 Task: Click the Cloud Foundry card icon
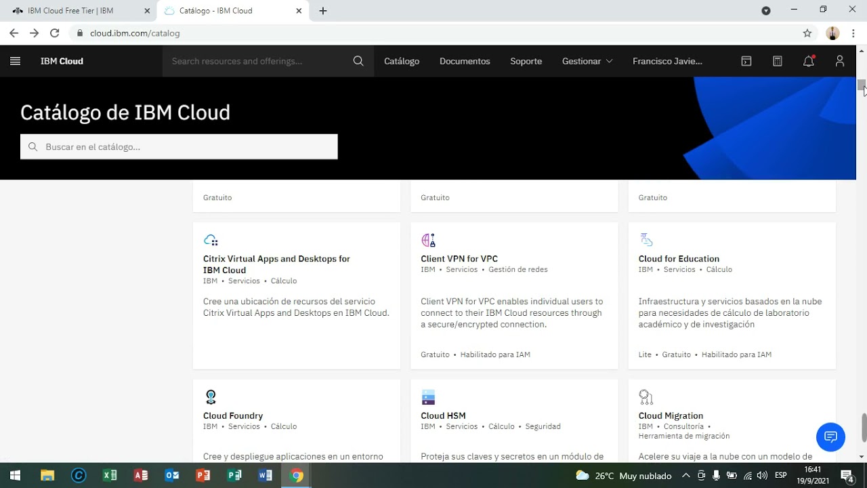click(x=211, y=397)
